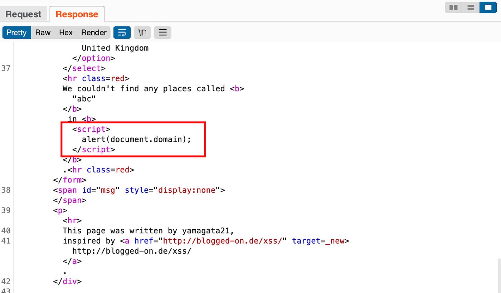Image resolution: width=501 pixels, height=293 pixels.
Task: Select top-bottom split layout icon
Action: click(471, 7)
